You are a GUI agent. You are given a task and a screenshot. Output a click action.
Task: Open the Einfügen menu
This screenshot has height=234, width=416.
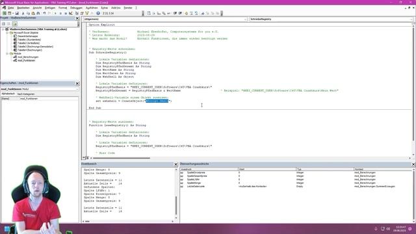(50, 8)
